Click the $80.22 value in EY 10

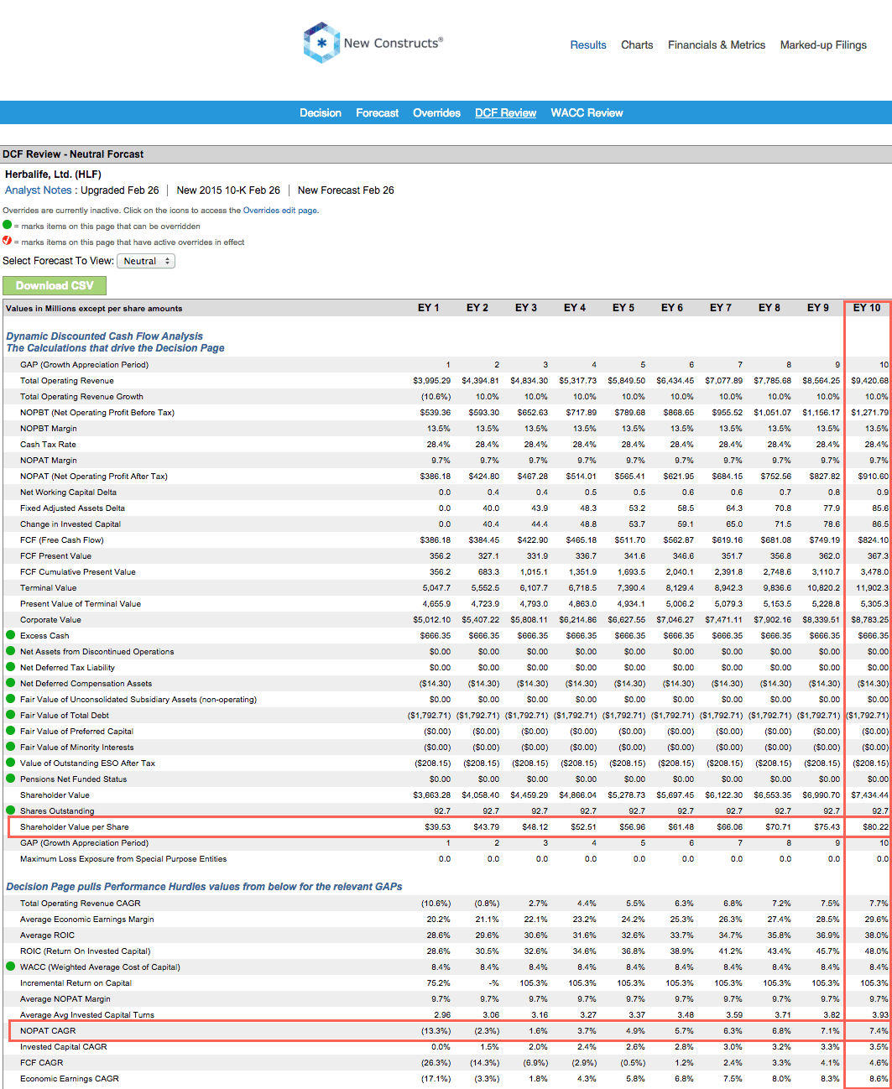tap(875, 827)
